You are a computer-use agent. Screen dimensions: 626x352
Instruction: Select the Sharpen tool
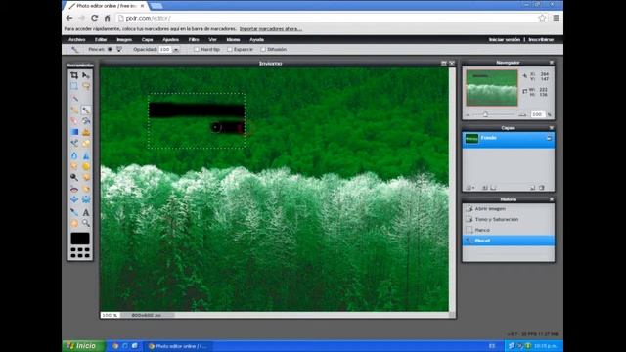[x=86, y=155]
